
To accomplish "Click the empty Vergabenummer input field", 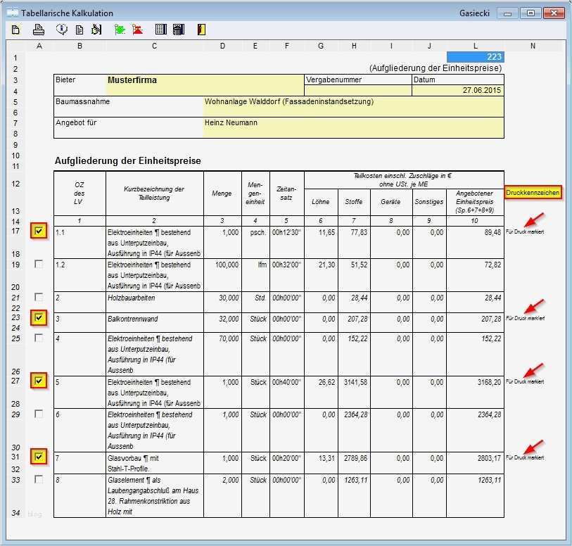I will tap(358, 91).
